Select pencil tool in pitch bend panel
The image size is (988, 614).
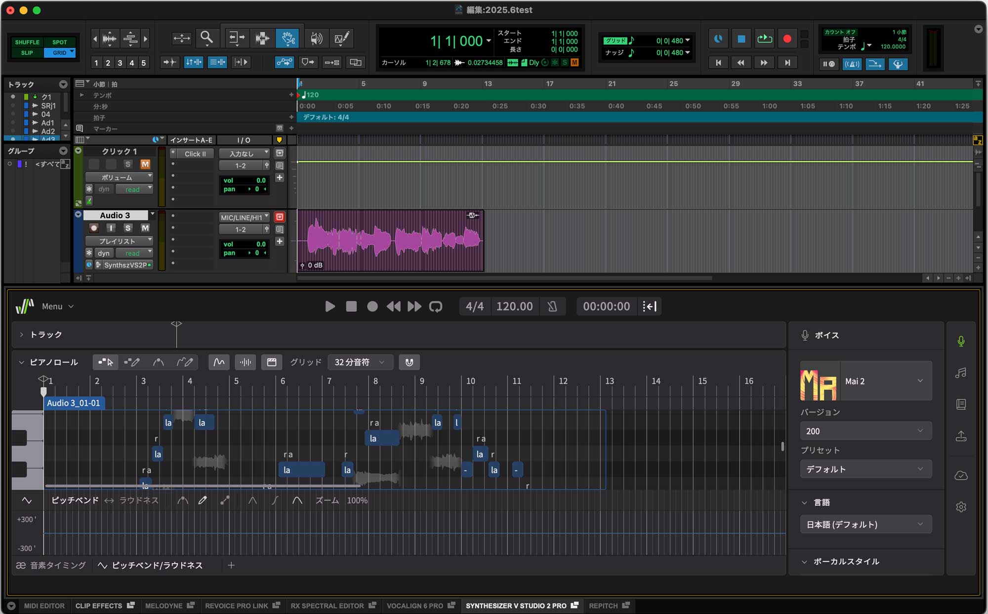click(203, 500)
